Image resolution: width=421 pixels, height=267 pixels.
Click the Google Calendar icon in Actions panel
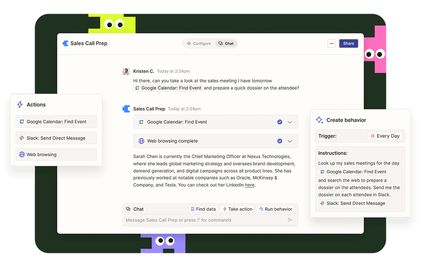(22, 122)
